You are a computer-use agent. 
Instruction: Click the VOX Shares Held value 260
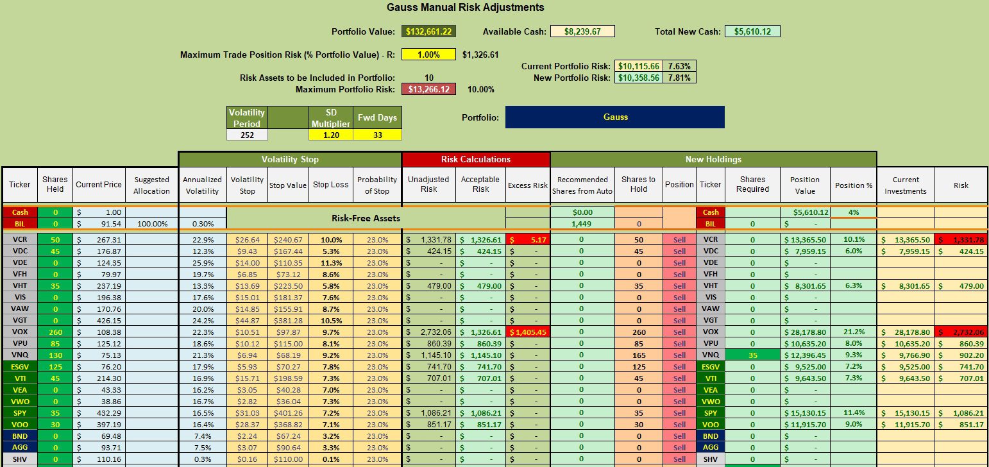point(55,332)
